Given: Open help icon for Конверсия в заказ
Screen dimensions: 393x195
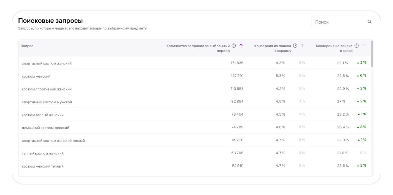Looking at the screenshot, I should coord(356,46).
